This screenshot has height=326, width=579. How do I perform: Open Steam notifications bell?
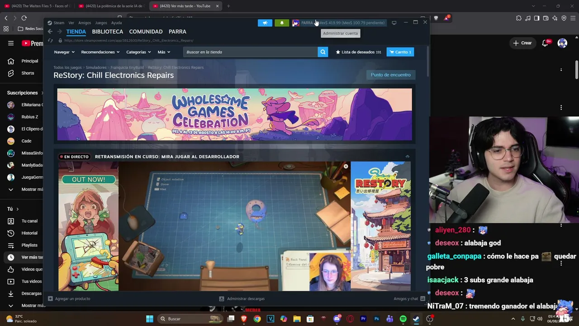tap(282, 23)
